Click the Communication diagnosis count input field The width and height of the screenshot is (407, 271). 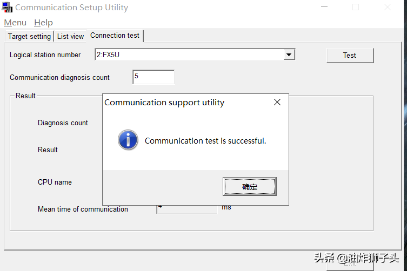pyautogui.click(x=154, y=77)
